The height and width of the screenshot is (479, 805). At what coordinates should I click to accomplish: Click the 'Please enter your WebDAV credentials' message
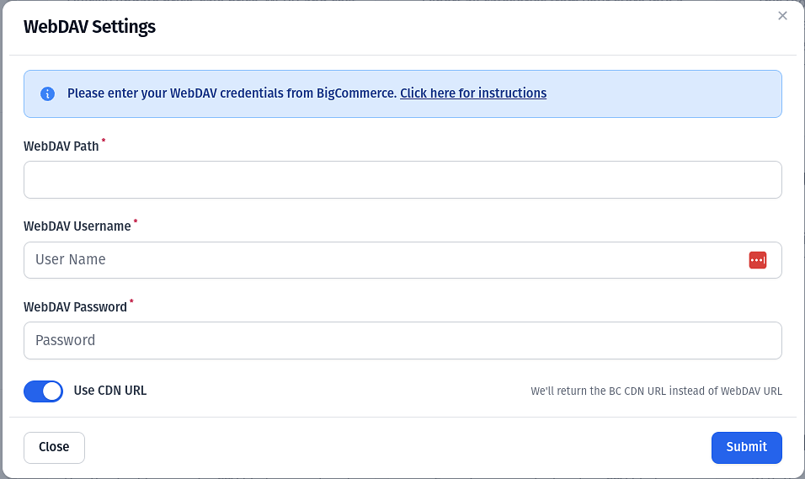(x=232, y=93)
